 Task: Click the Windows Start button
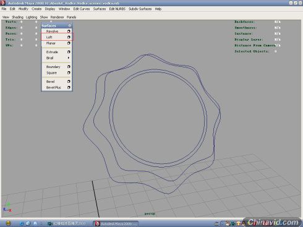click(8, 223)
